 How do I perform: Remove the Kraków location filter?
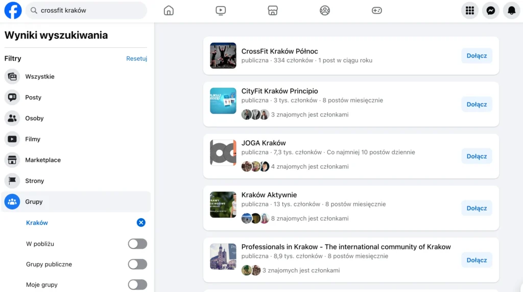coord(141,222)
